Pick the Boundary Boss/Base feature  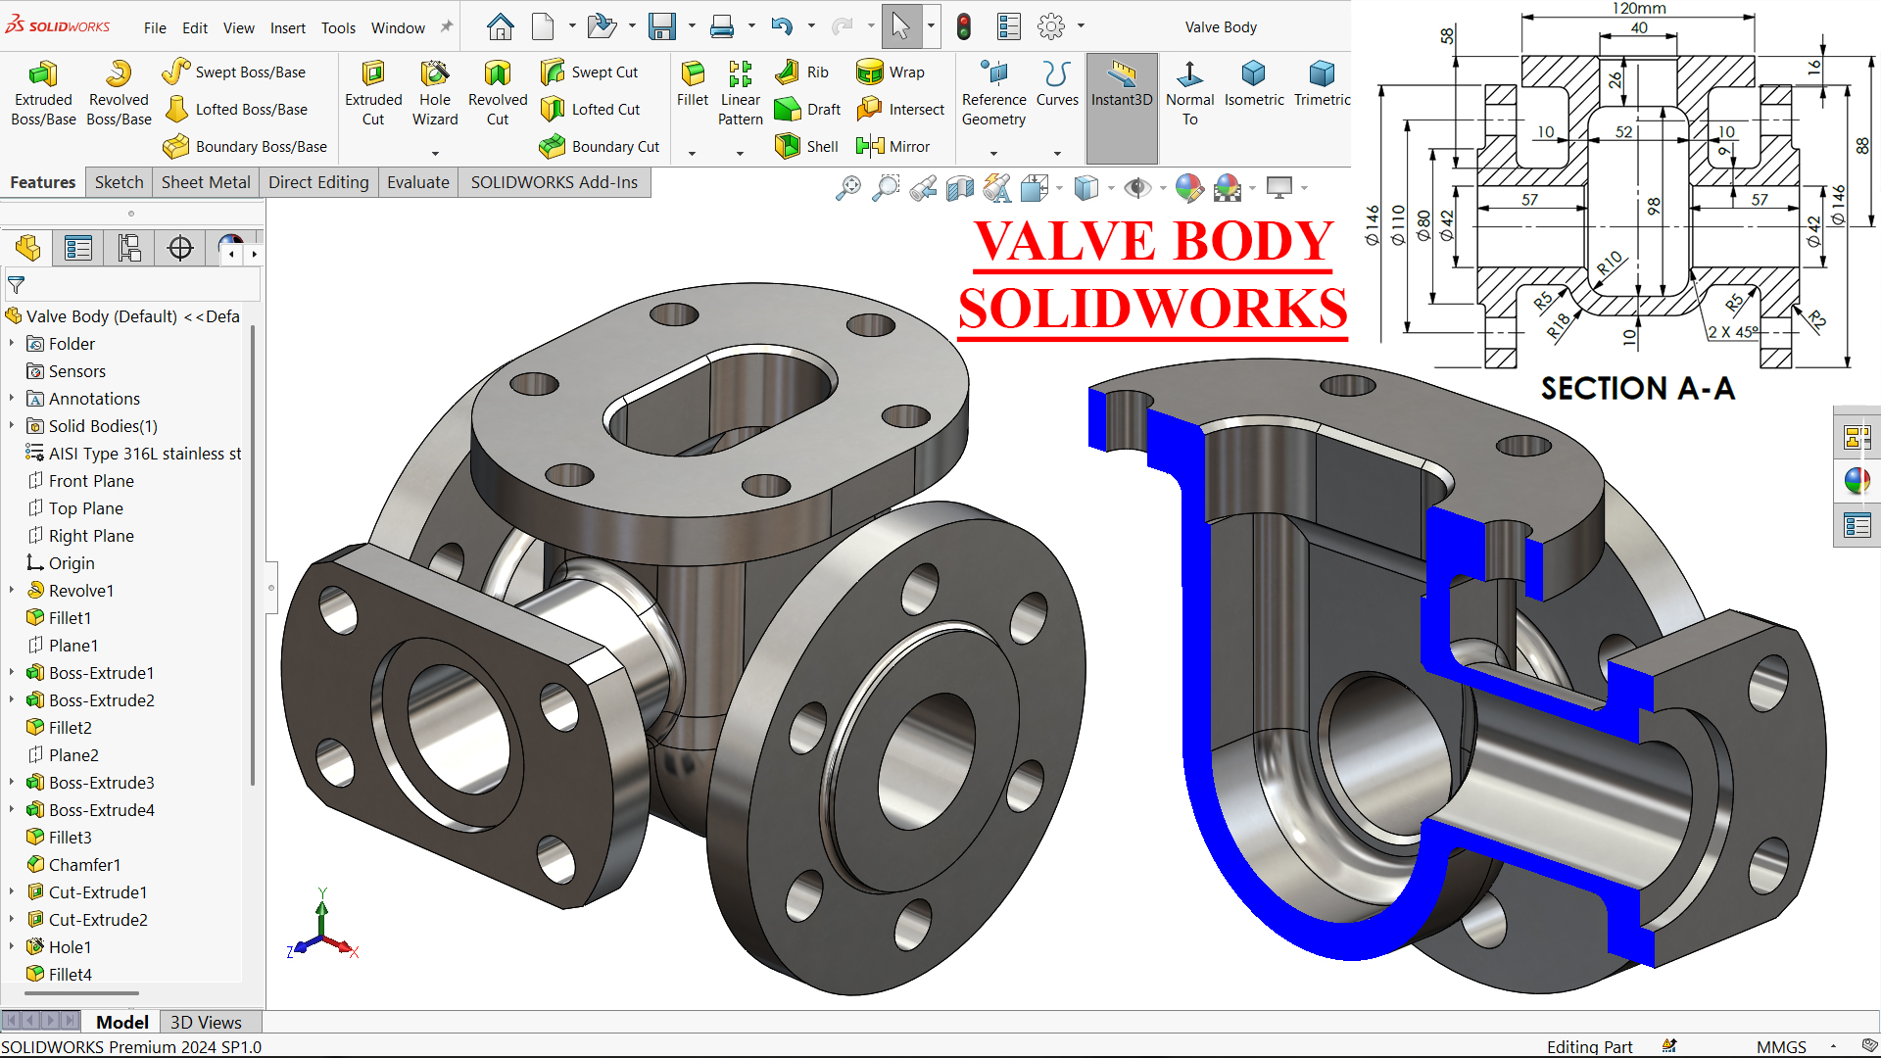pyautogui.click(x=245, y=146)
